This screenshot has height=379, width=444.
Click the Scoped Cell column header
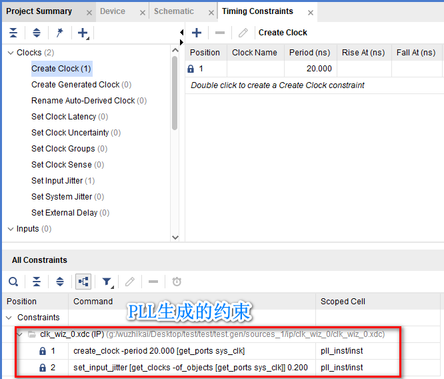[378, 302]
